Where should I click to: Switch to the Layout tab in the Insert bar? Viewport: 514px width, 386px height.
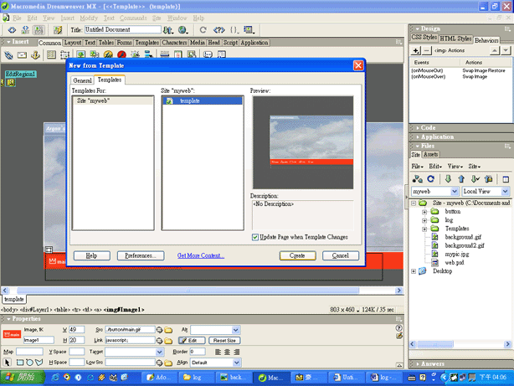tap(73, 43)
